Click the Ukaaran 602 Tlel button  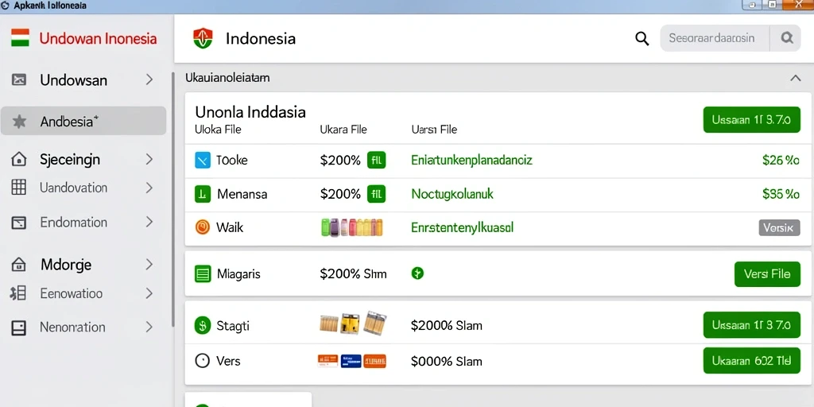751,361
